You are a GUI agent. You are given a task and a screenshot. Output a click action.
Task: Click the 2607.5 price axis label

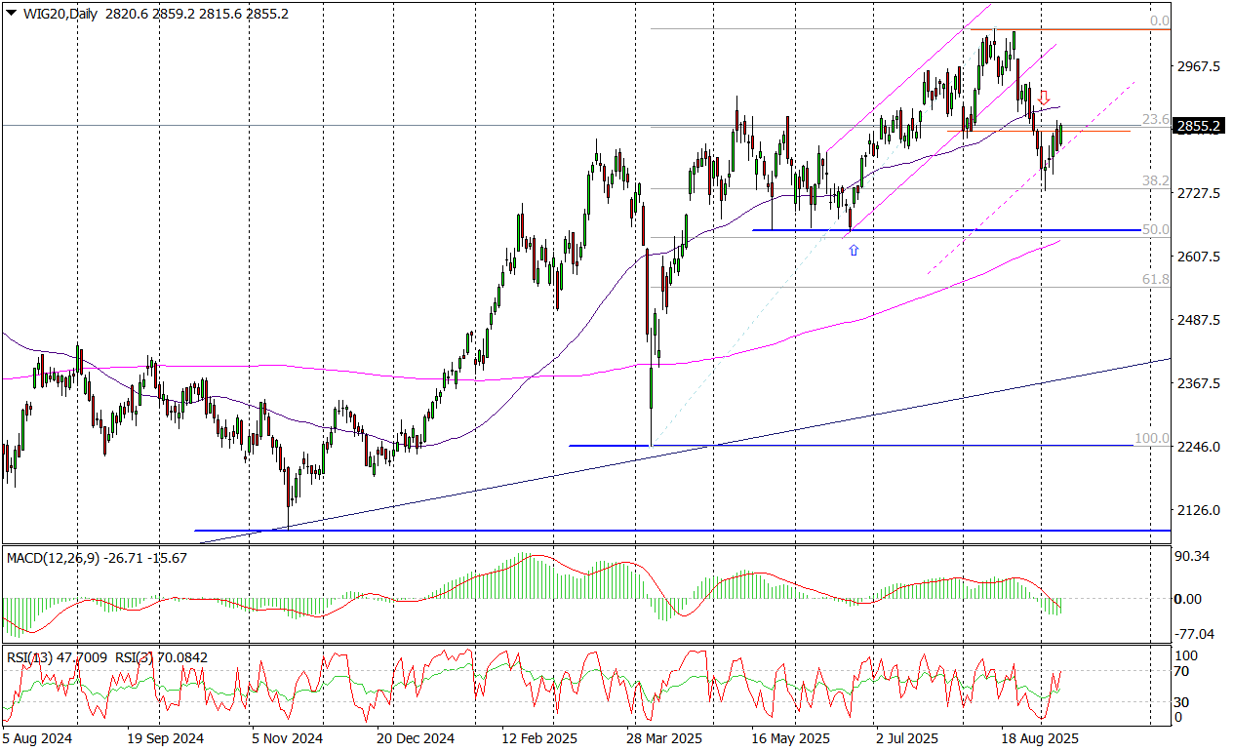(1200, 257)
